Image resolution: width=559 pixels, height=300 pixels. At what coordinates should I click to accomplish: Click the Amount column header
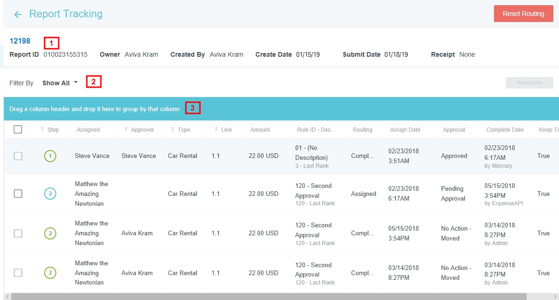[260, 130]
